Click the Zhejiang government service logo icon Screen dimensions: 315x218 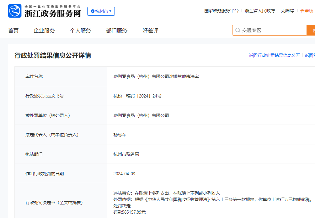coord(15,11)
